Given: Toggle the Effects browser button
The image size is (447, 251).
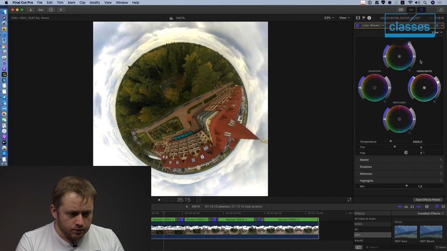Looking at the screenshot, I should click(437, 207).
